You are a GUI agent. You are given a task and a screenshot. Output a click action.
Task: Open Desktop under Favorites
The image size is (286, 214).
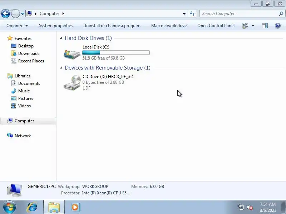(x=26, y=46)
